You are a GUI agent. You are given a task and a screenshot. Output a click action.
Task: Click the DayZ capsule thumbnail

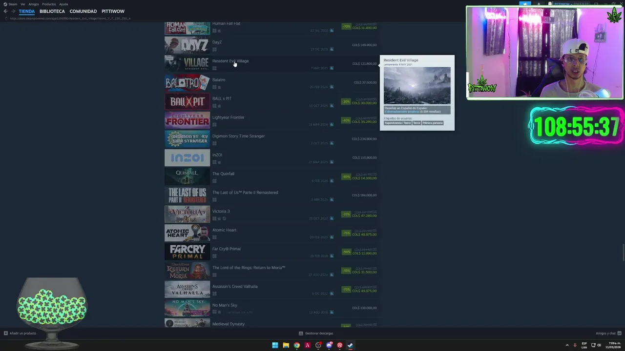(187, 45)
